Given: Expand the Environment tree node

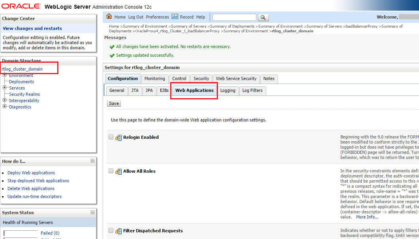Looking at the screenshot, I should [4, 75].
